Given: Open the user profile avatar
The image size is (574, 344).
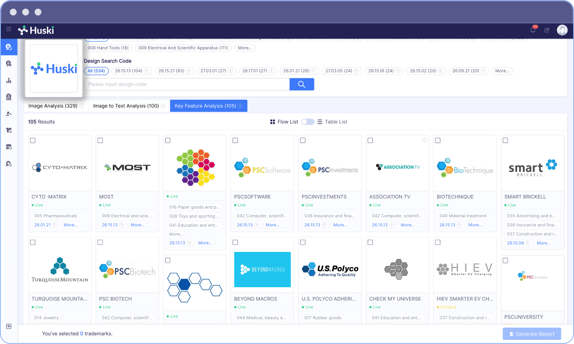Looking at the screenshot, I should (562, 30).
